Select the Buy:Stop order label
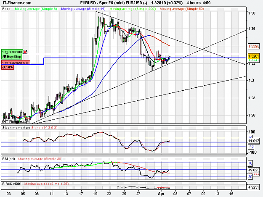The height and width of the screenshot is (197, 263). (x=12, y=57)
